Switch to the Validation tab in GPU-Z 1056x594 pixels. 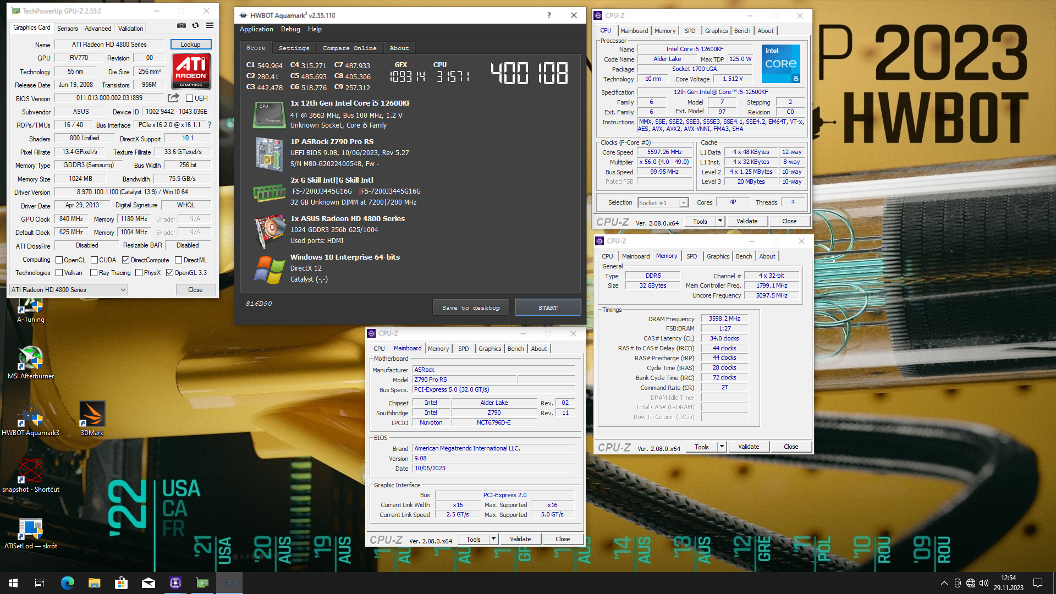[130, 28]
